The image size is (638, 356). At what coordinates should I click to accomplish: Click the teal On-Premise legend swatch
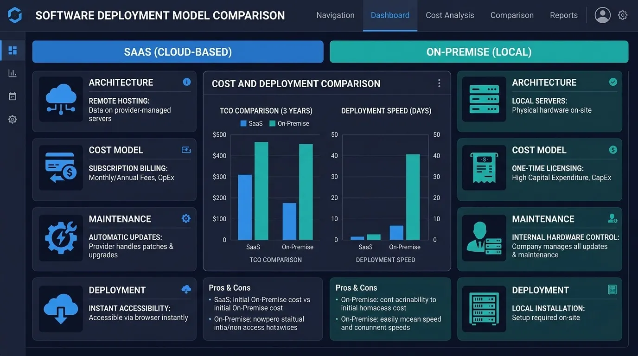(273, 123)
